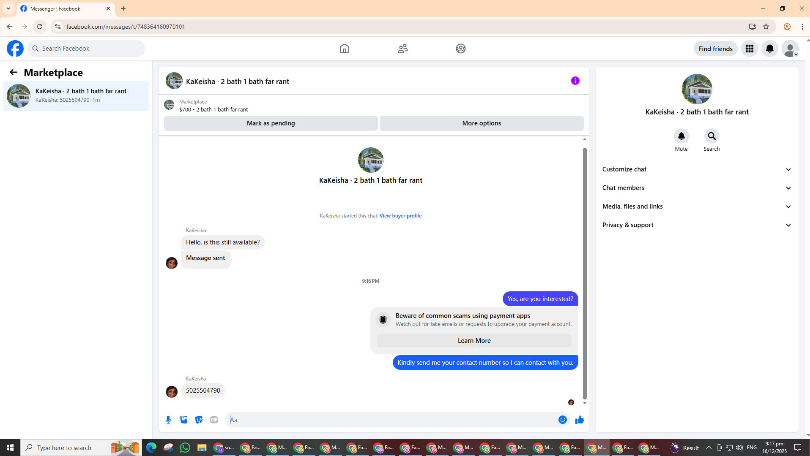Send a thumbs-up like
This screenshot has height=456, width=810.
tap(580, 420)
